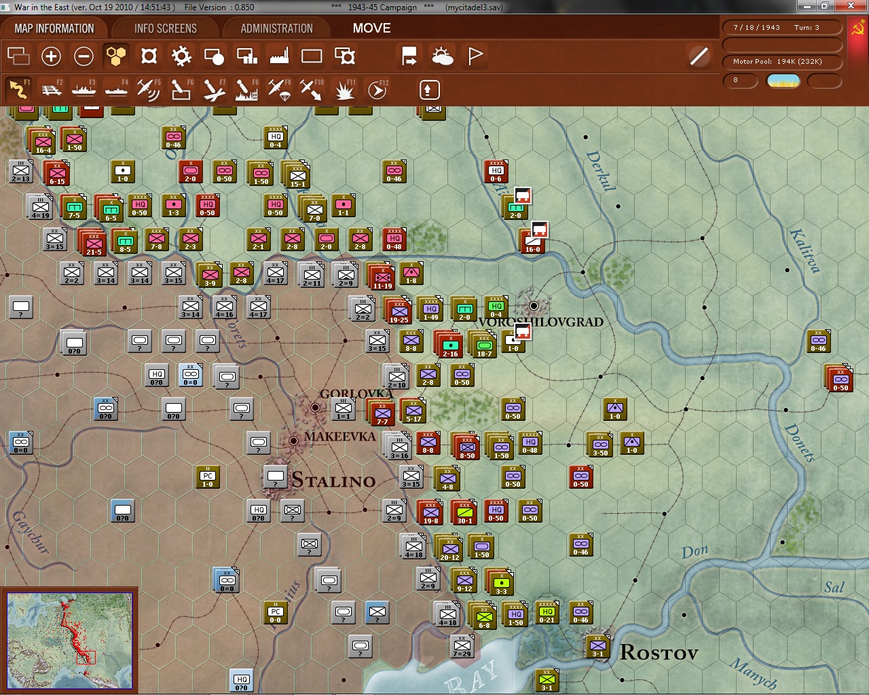Click the Gorlovka city marker
The width and height of the screenshot is (869, 695).
click(315, 408)
